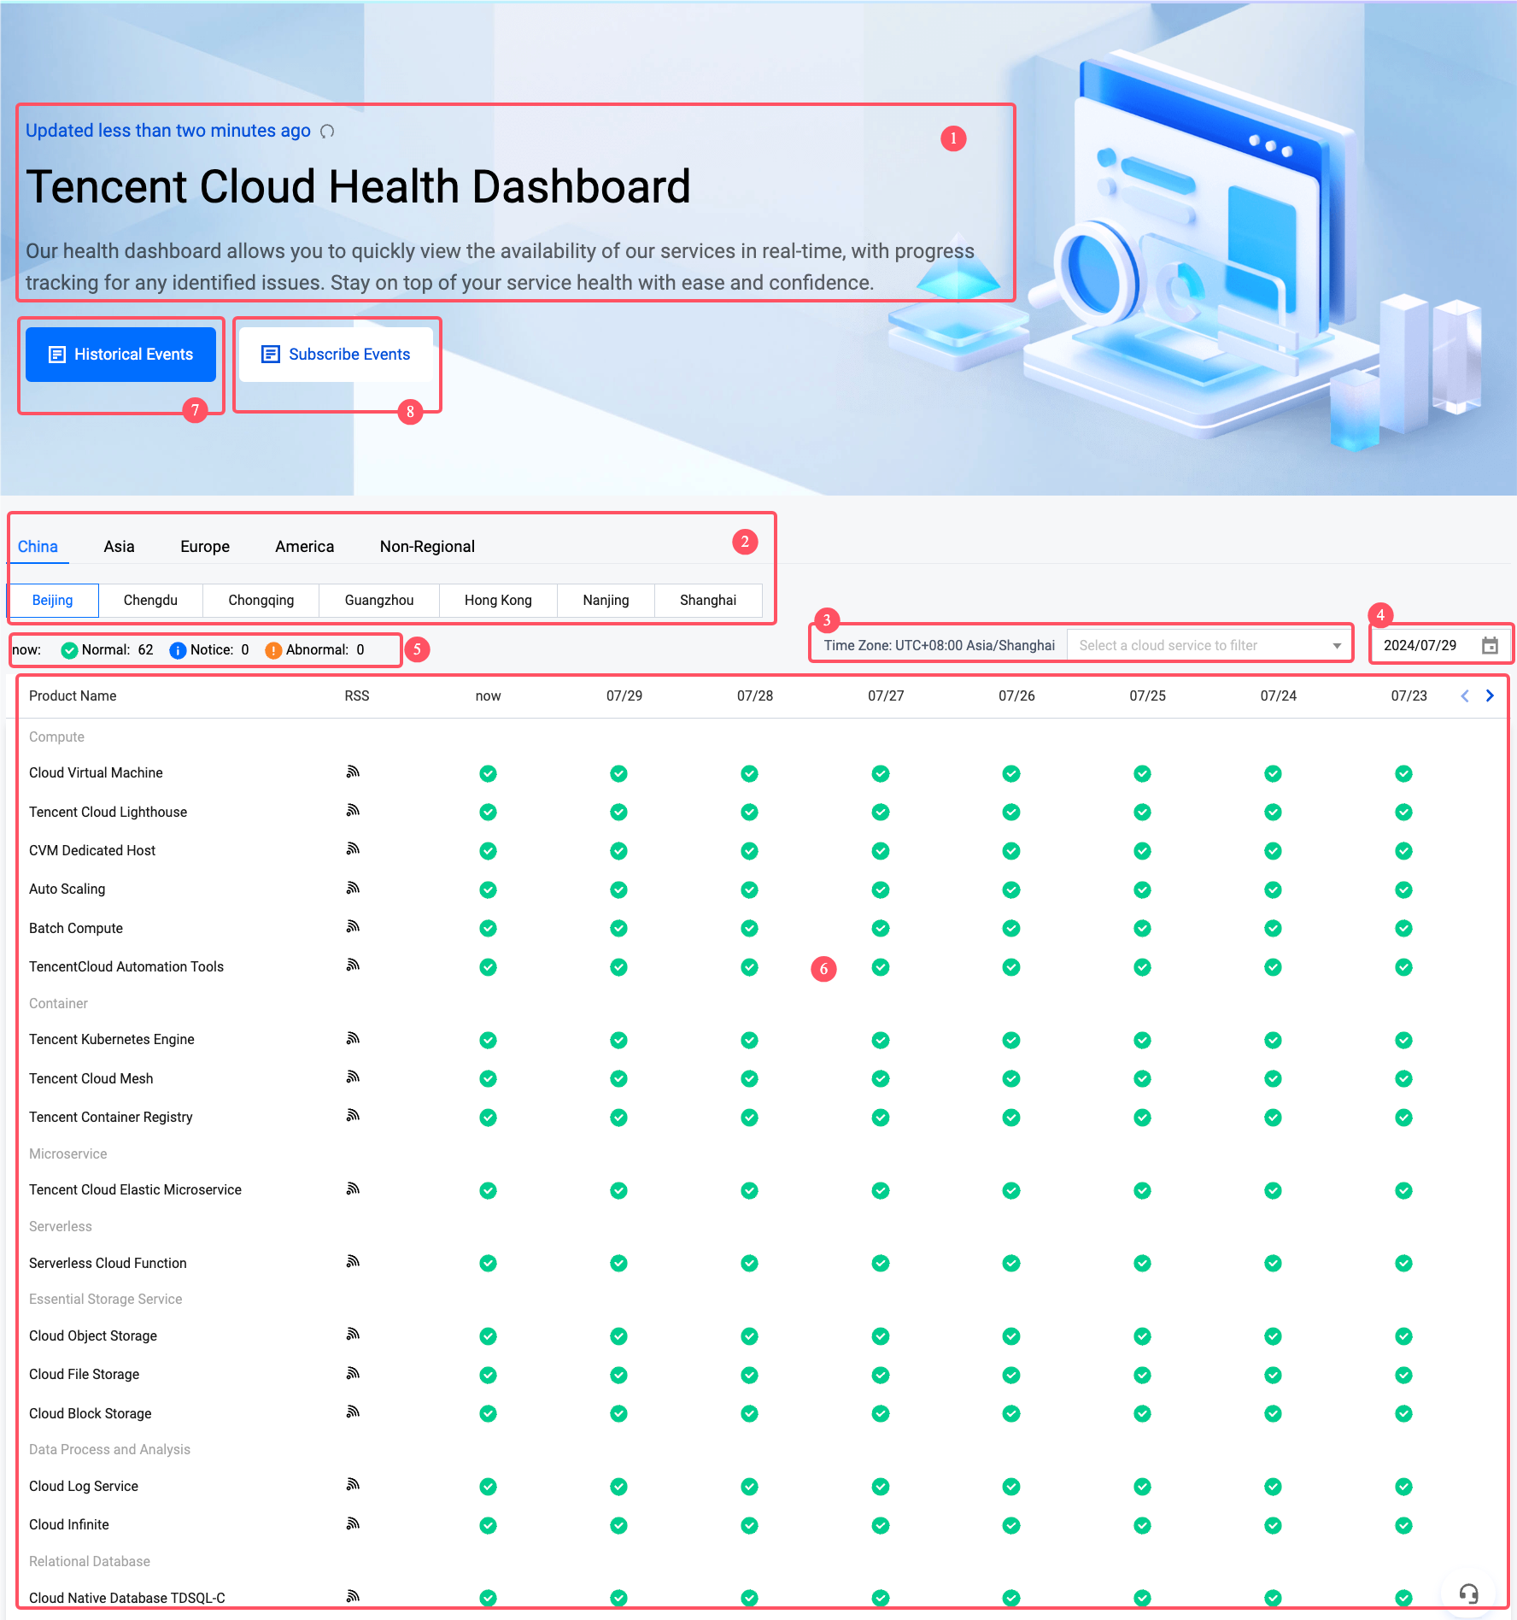Click the Time Zone UTC+08:00 Asia/Shanghai label
This screenshot has width=1517, height=1620.
tap(939, 646)
